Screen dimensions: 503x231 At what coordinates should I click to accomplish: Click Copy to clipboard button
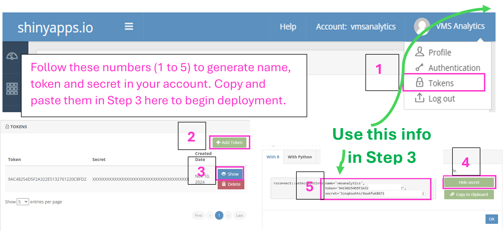pos(469,194)
